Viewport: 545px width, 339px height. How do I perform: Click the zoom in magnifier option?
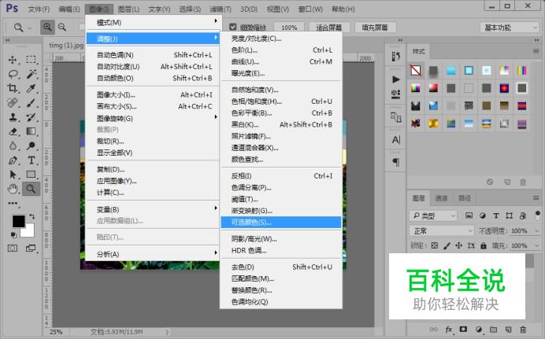47,27
